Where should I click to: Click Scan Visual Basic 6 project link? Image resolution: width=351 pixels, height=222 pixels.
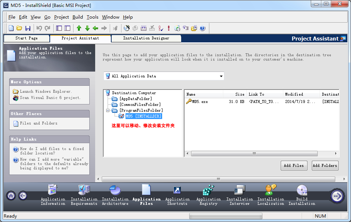tap(50, 97)
